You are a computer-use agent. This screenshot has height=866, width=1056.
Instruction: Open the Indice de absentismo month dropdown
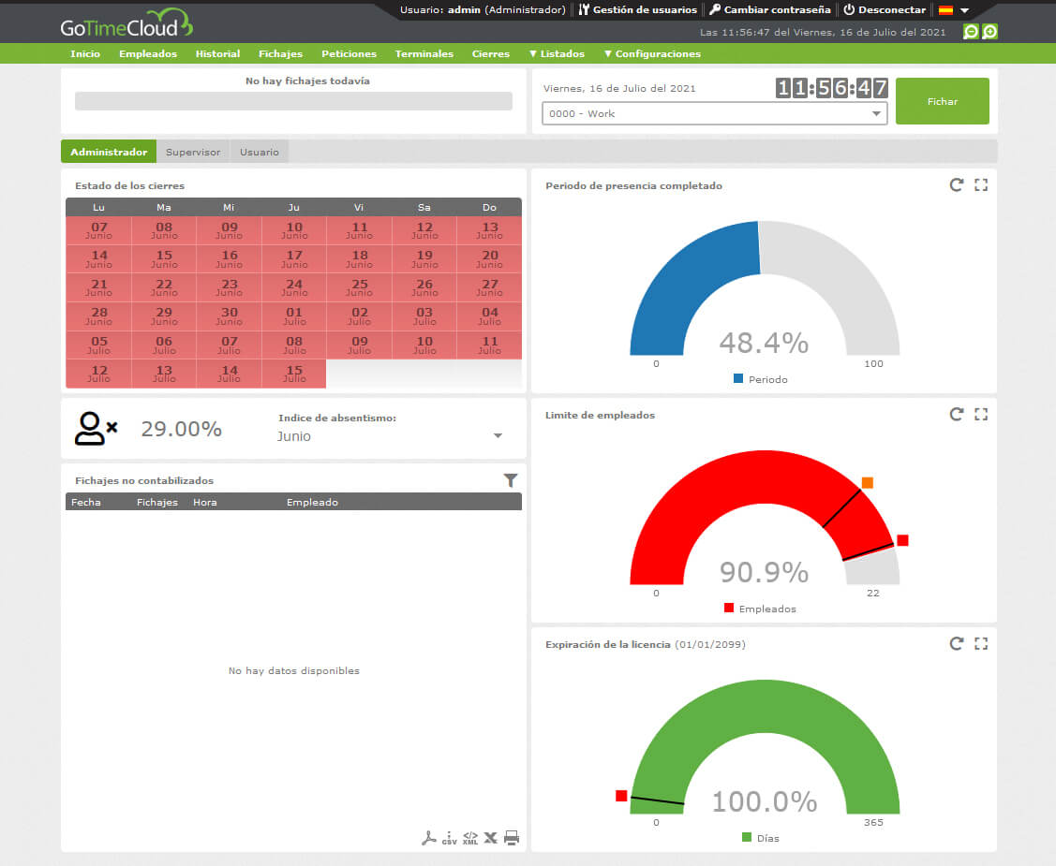390,436
